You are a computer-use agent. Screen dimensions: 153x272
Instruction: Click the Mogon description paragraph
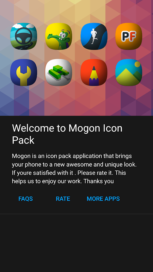pos(74,169)
